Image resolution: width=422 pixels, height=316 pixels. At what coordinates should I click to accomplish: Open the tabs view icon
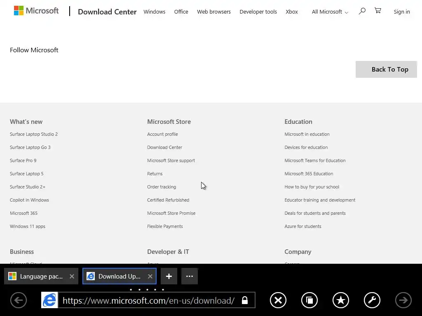309,300
